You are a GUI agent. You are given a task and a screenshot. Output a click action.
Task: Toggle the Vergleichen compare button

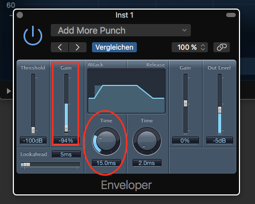pyautogui.click(x=114, y=48)
